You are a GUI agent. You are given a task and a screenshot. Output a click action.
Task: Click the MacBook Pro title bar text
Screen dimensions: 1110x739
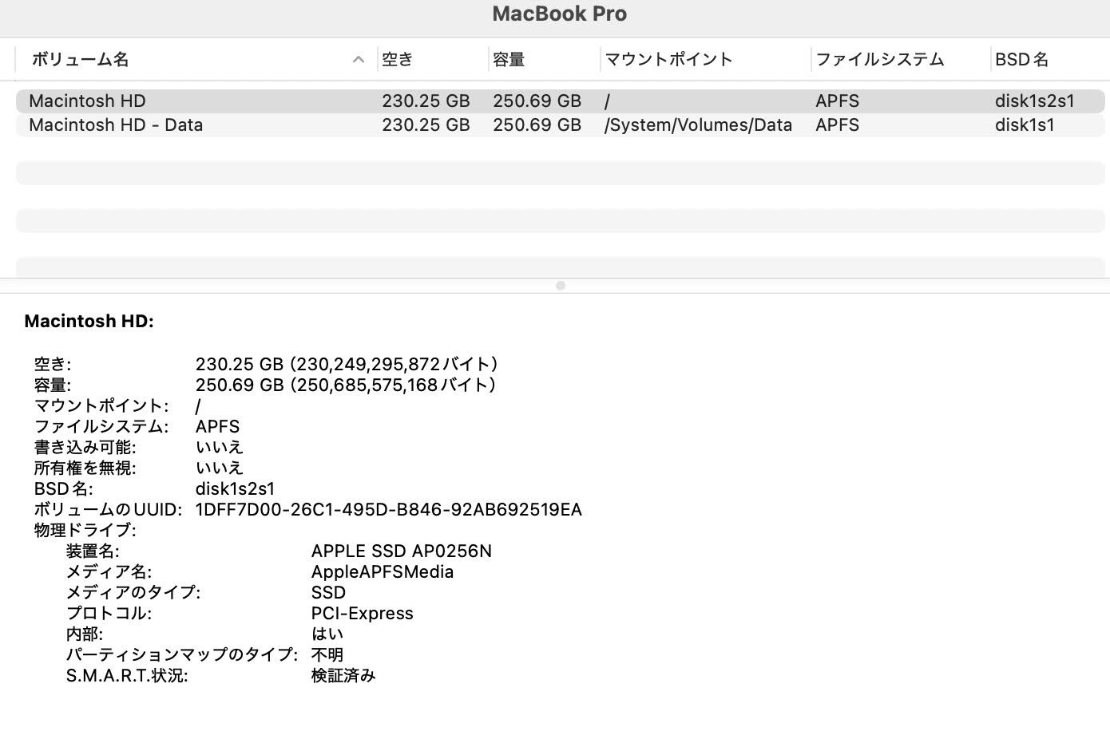(x=559, y=14)
